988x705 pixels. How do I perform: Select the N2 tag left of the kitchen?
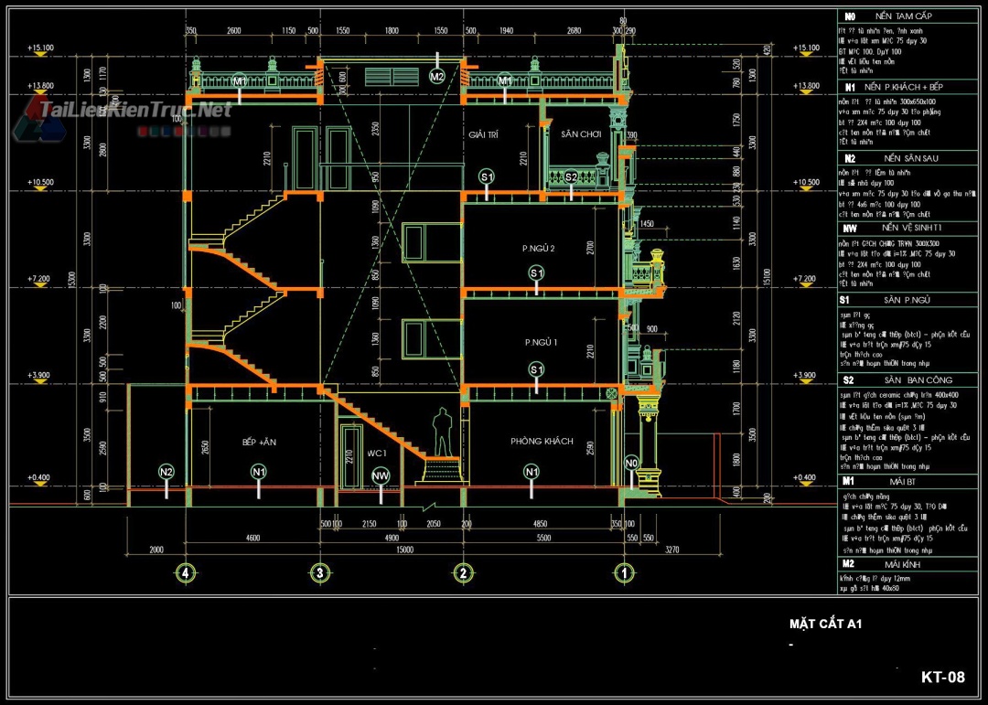[166, 472]
